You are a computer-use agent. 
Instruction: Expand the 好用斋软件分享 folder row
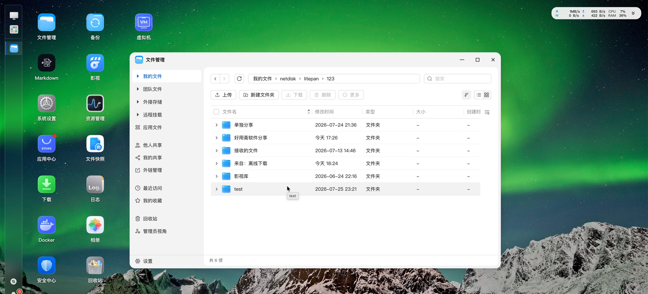[x=217, y=138]
